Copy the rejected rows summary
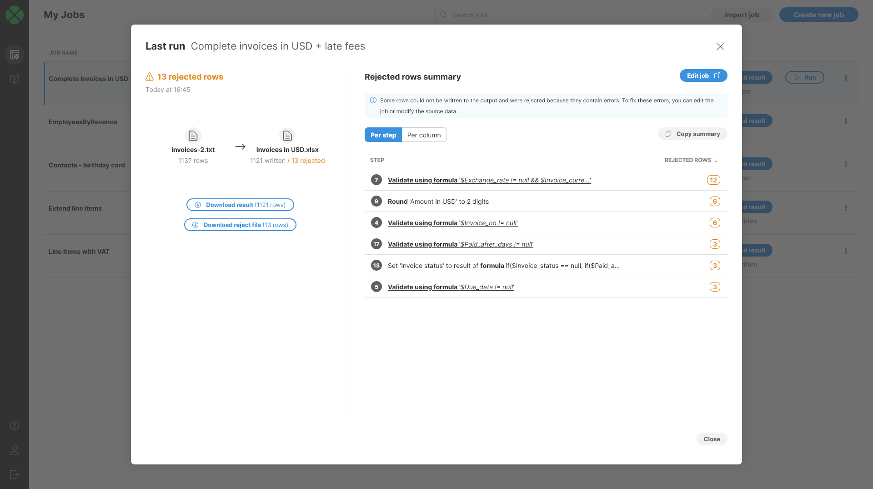The height and width of the screenshot is (489, 873). [692, 134]
